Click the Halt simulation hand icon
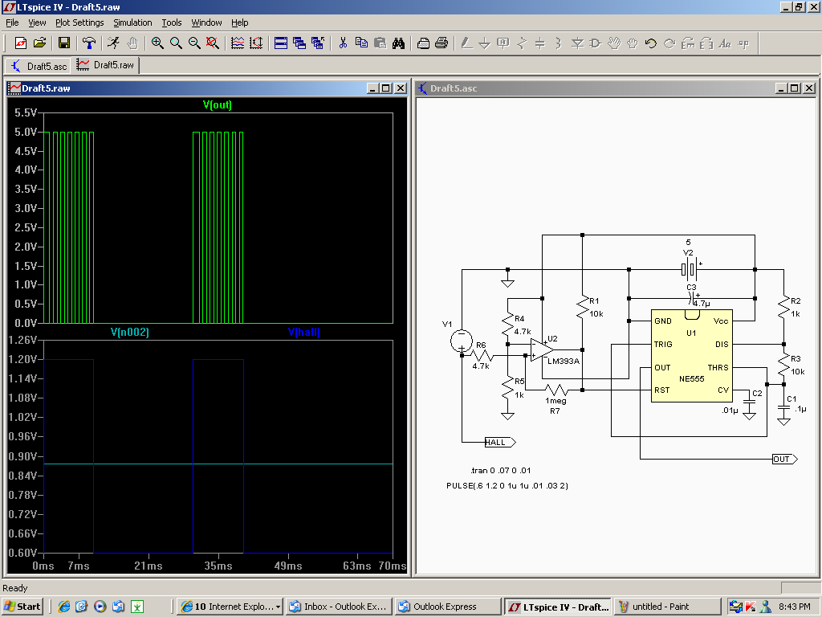The width and height of the screenshot is (822, 617). [x=132, y=43]
